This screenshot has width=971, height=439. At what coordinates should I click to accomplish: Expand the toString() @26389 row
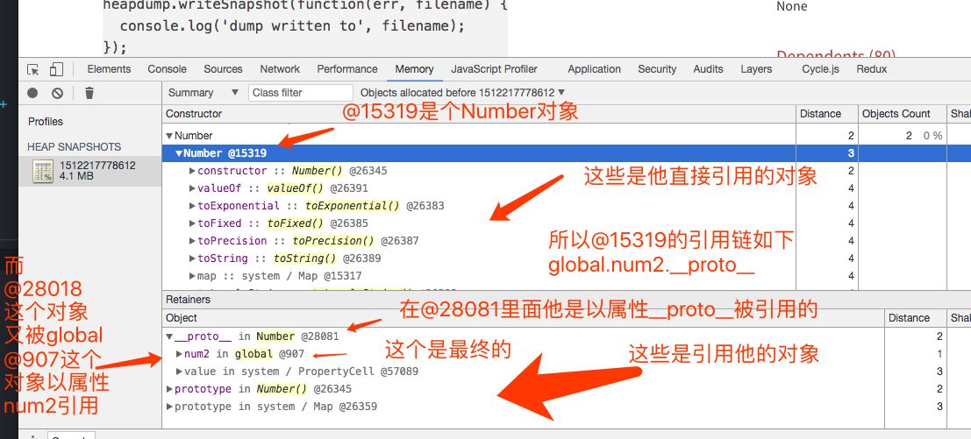coord(193,258)
